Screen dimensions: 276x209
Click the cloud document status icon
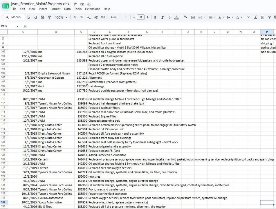click(x=89, y=4)
